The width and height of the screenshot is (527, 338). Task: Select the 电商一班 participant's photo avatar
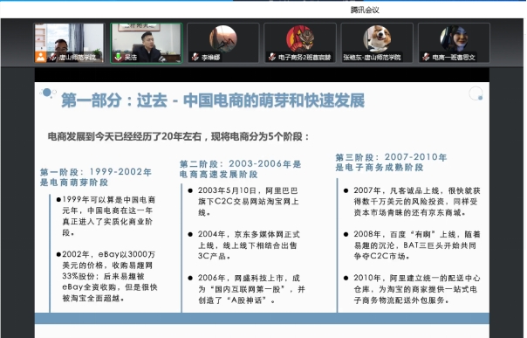pyautogui.click(x=454, y=38)
